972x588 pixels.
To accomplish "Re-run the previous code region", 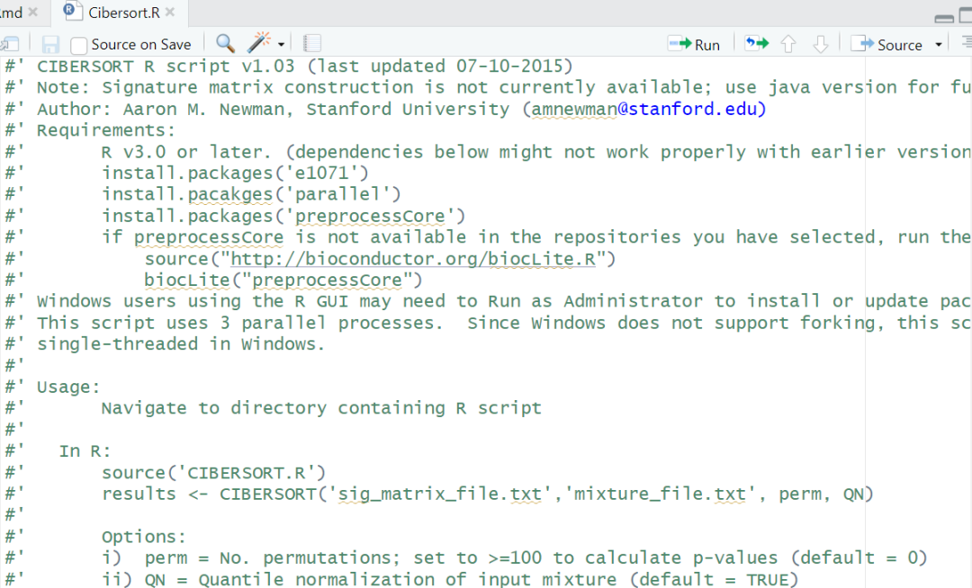I will click(757, 43).
